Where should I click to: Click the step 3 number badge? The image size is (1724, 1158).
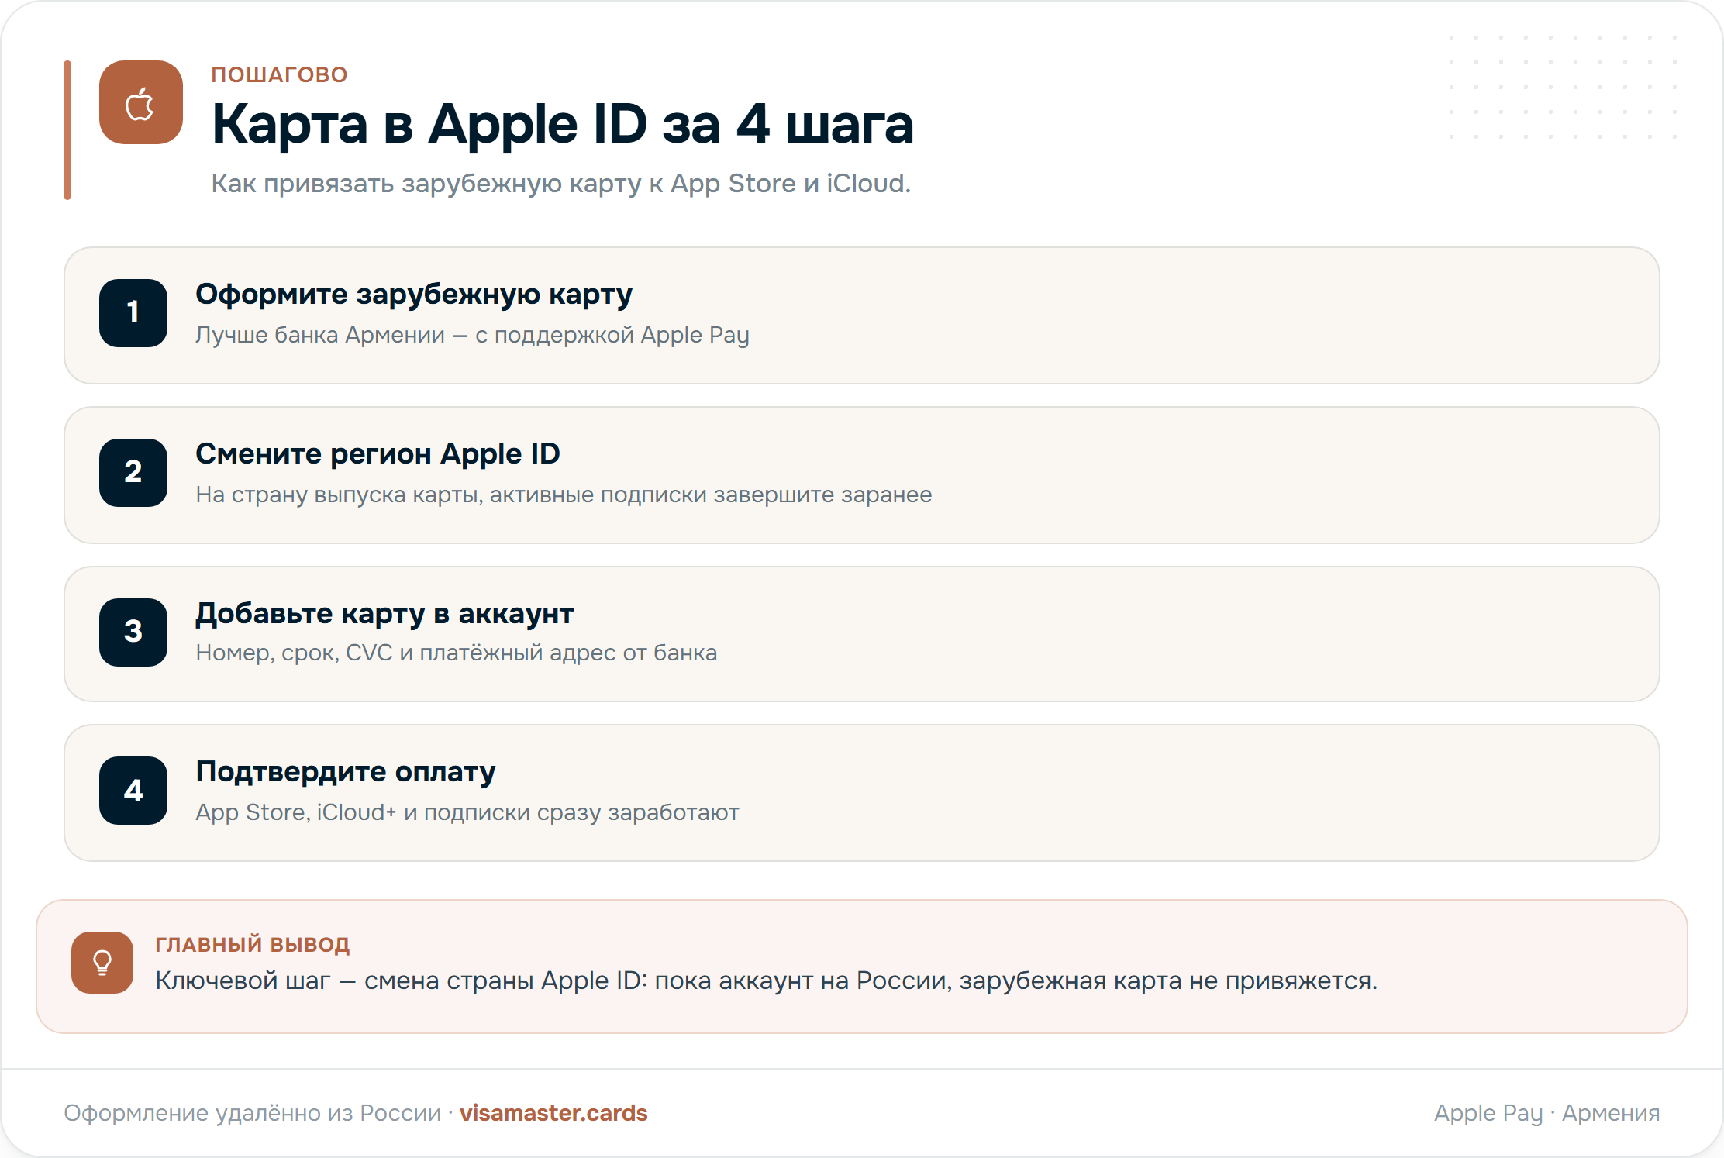tap(133, 632)
